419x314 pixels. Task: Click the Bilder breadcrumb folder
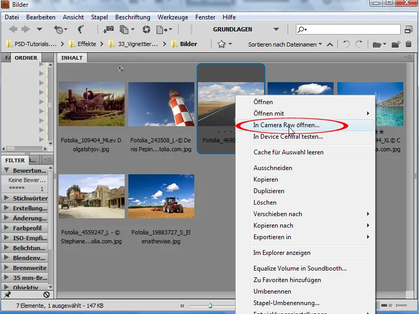coord(184,44)
